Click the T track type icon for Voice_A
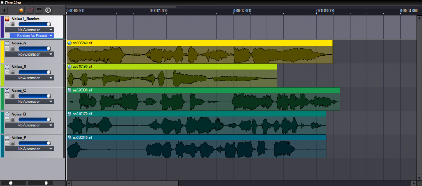422x186 pixels. tap(7, 43)
